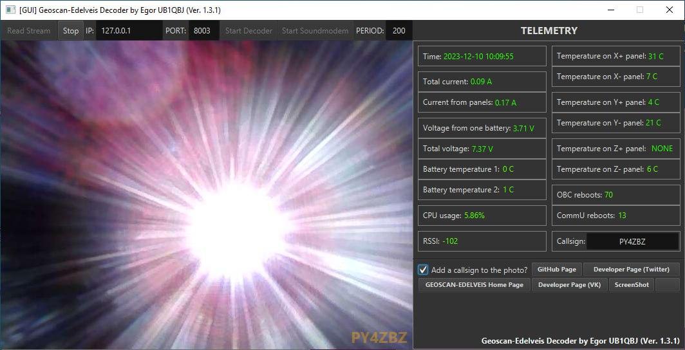685x350 pixels.
Task: Click Temperature on Z- panel 6 C
Action: [653, 169]
